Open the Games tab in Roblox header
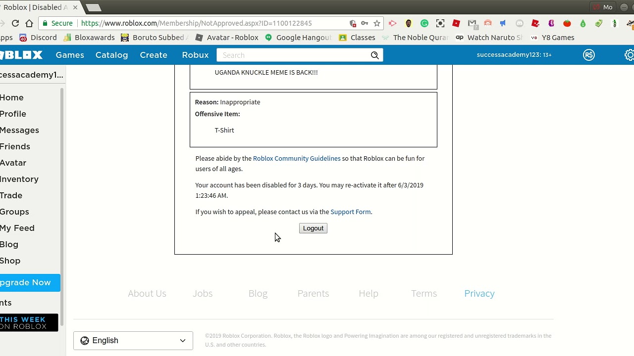This screenshot has width=634, height=356. tap(70, 55)
